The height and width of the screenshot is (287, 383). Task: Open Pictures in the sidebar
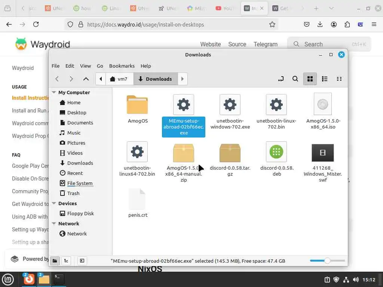[x=76, y=143]
